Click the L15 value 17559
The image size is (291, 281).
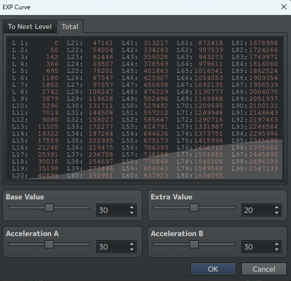[48, 140]
